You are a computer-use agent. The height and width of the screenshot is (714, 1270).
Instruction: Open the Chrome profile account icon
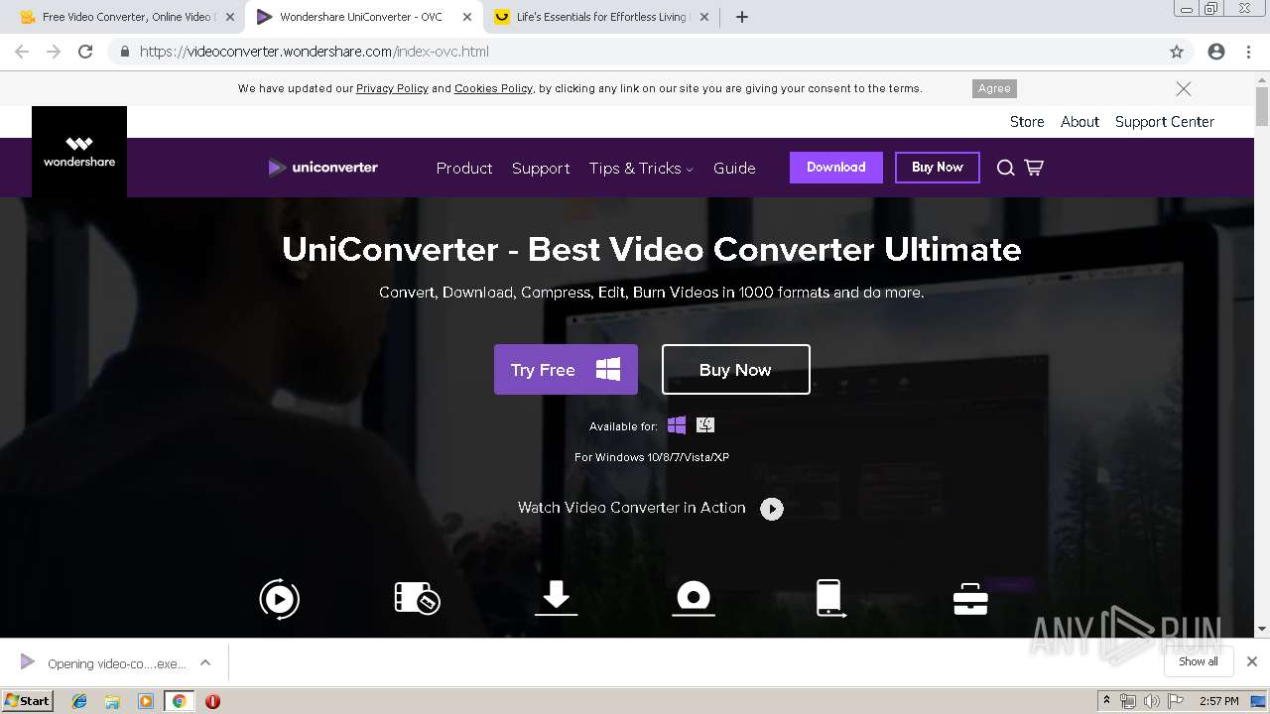(x=1216, y=52)
